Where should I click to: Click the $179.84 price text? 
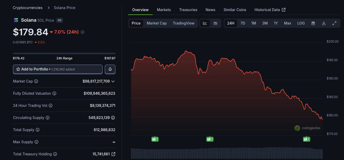click(30, 32)
